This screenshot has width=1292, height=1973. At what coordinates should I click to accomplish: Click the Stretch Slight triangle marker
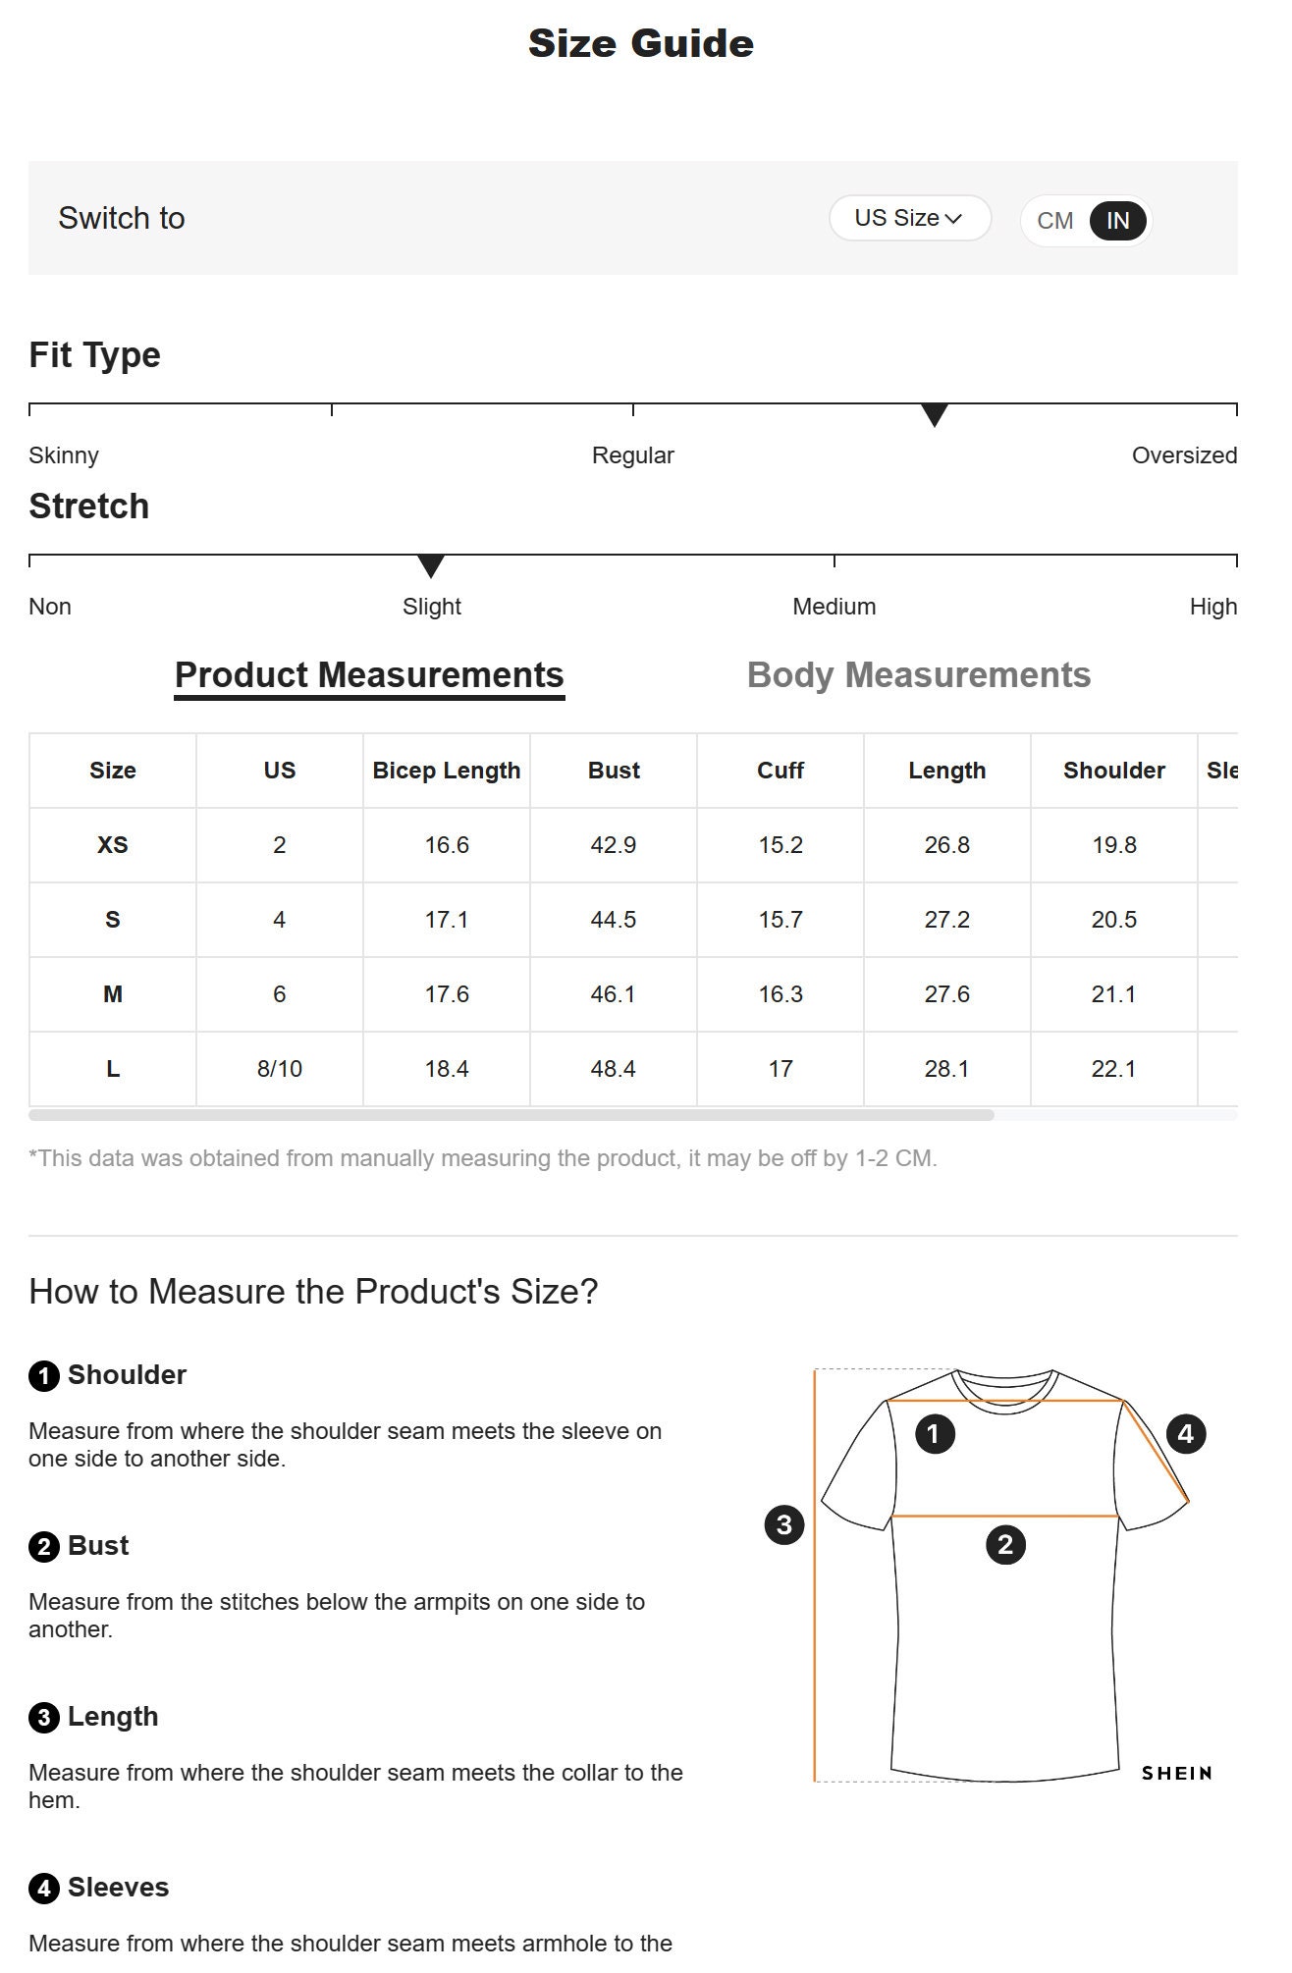431,566
